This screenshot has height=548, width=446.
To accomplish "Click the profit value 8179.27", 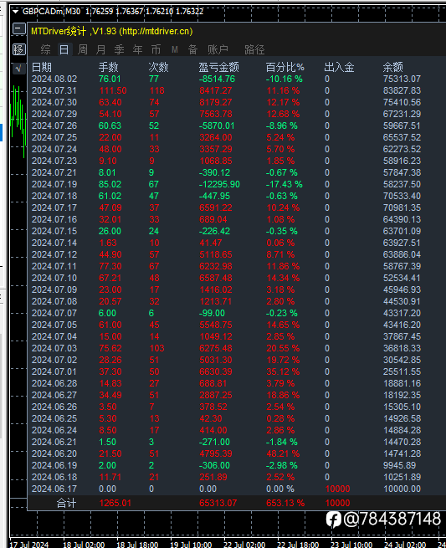I will click(216, 102).
